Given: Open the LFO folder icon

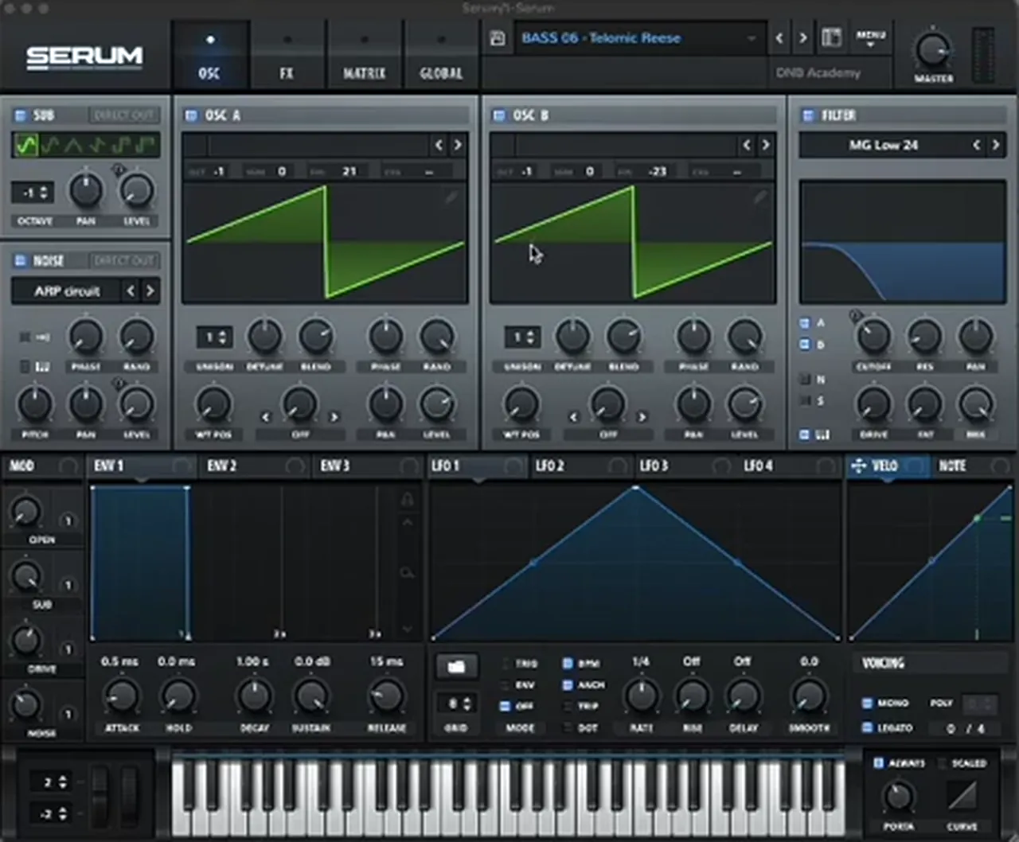Looking at the screenshot, I should pyautogui.click(x=456, y=666).
